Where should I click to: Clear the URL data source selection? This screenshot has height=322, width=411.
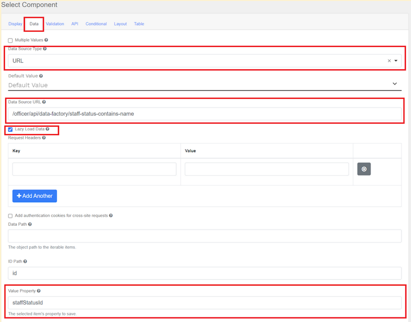pos(389,61)
